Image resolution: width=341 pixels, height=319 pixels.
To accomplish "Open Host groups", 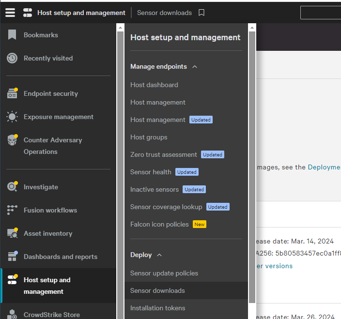I will click(x=149, y=137).
